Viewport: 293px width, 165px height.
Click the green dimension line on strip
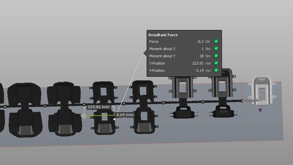tap(100, 116)
